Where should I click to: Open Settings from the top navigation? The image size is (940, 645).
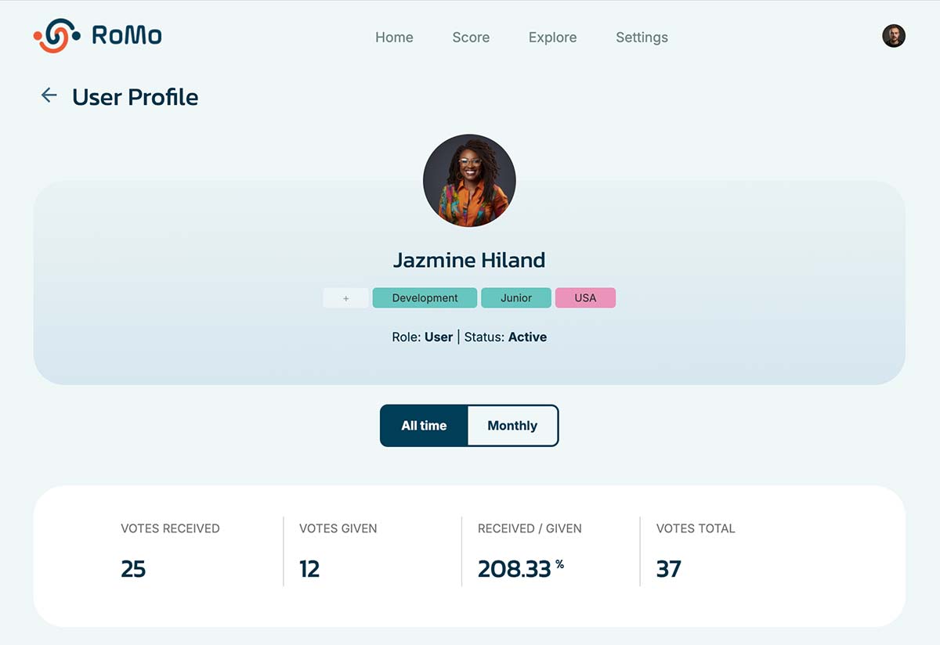(x=642, y=37)
